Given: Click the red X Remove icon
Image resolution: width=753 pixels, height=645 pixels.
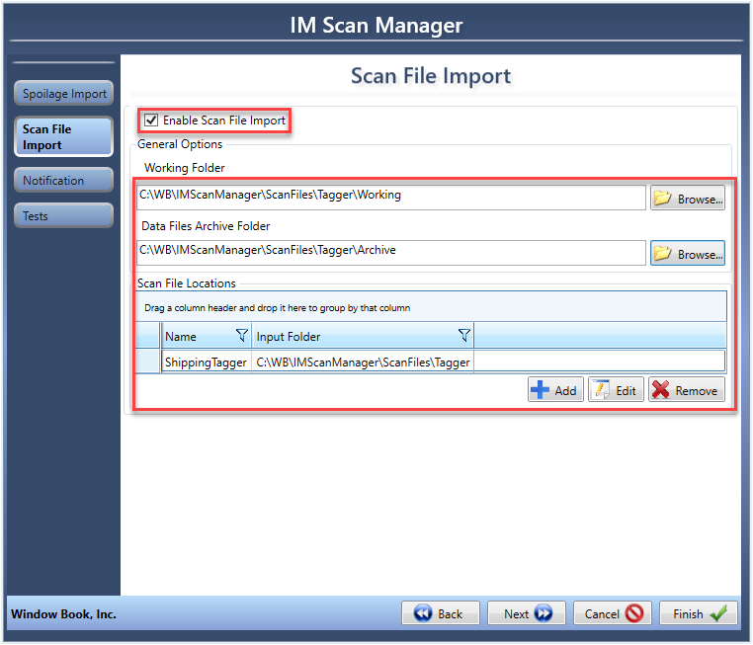Looking at the screenshot, I should click(x=661, y=390).
